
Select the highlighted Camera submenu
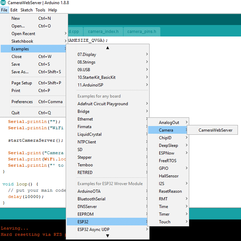[168, 130]
